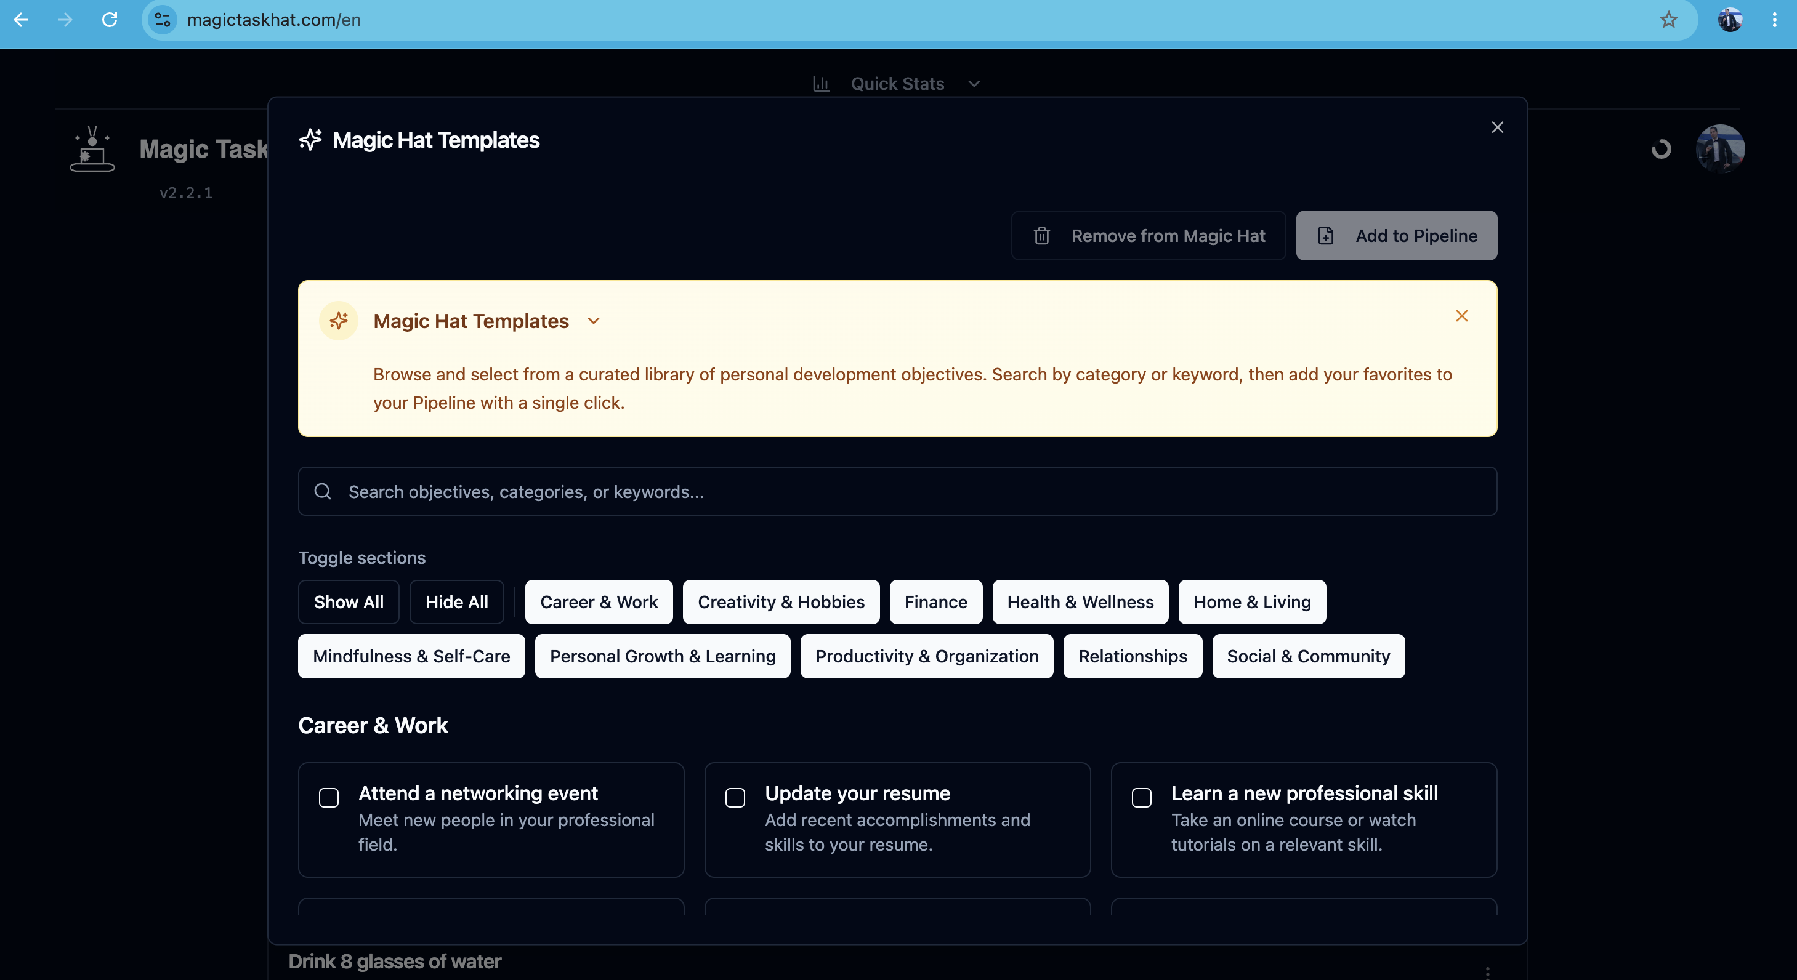Click Remove from Magic Hat button
This screenshot has width=1797, height=980.
pos(1149,236)
